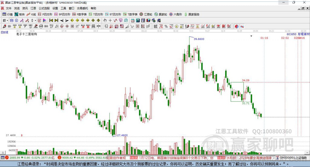The image size is (310, 167).
Task: Select the red pencil drawing tool
Action: point(4,27)
